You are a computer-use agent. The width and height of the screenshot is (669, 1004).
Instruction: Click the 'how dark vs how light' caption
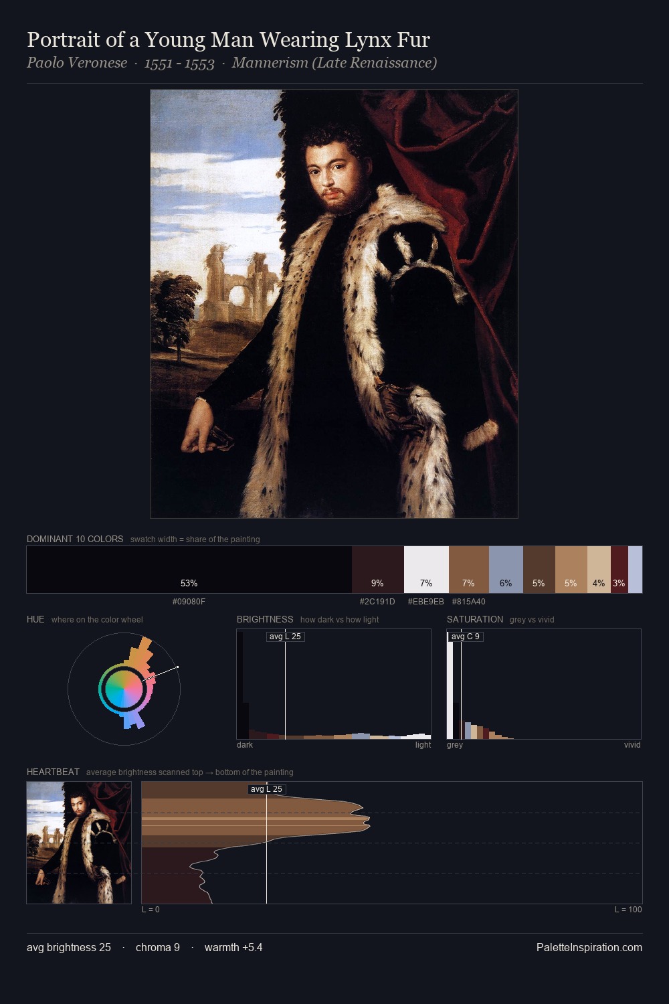coord(340,620)
